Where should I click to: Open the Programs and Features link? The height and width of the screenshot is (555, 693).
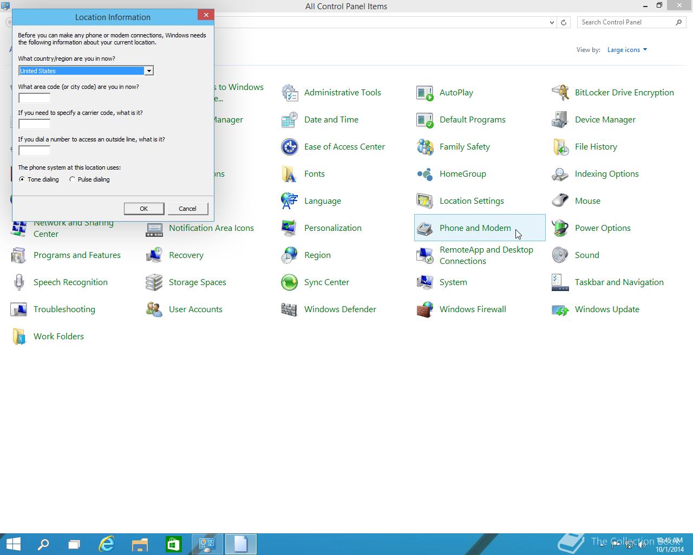[x=77, y=255]
